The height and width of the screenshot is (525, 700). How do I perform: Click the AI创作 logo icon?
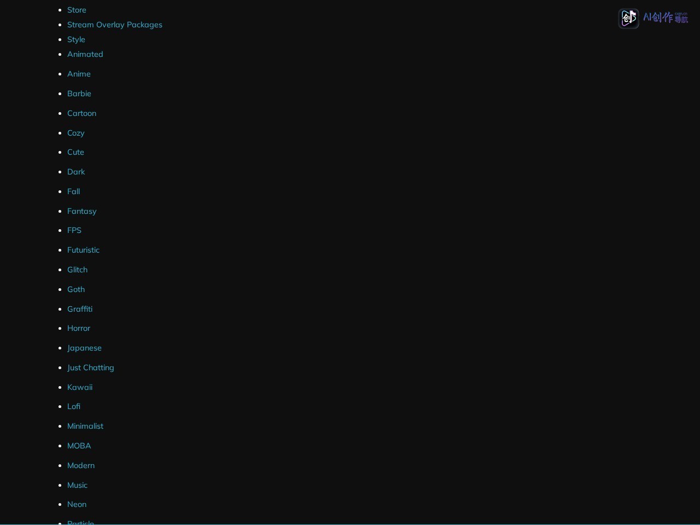628,19
